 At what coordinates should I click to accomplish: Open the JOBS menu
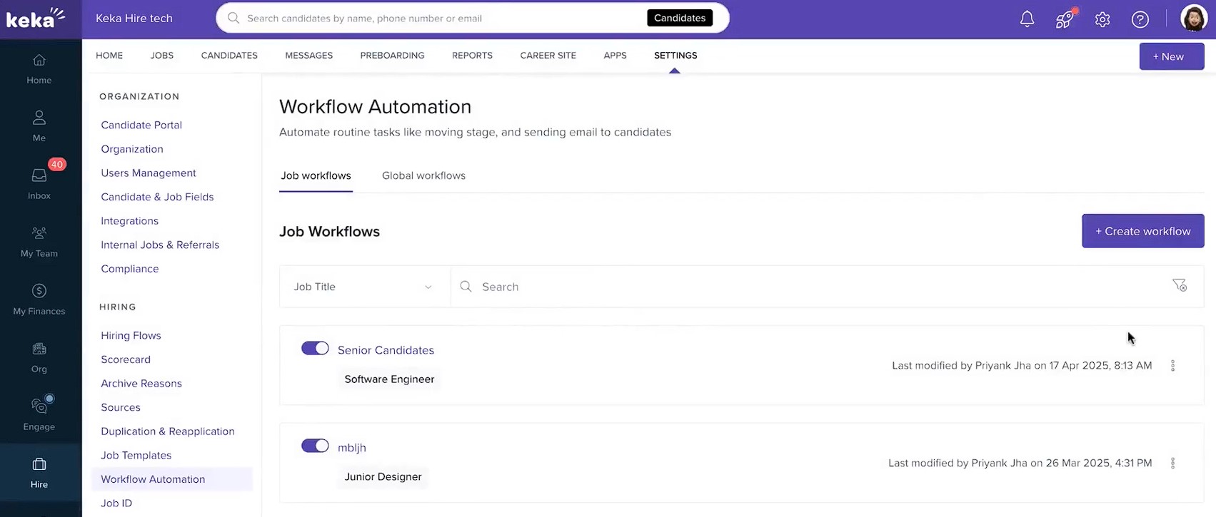tap(162, 56)
